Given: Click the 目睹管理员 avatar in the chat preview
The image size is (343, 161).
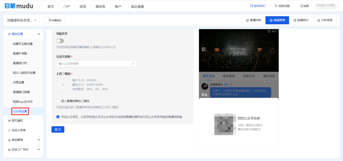Looking at the screenshot, I should coord(205,86).
